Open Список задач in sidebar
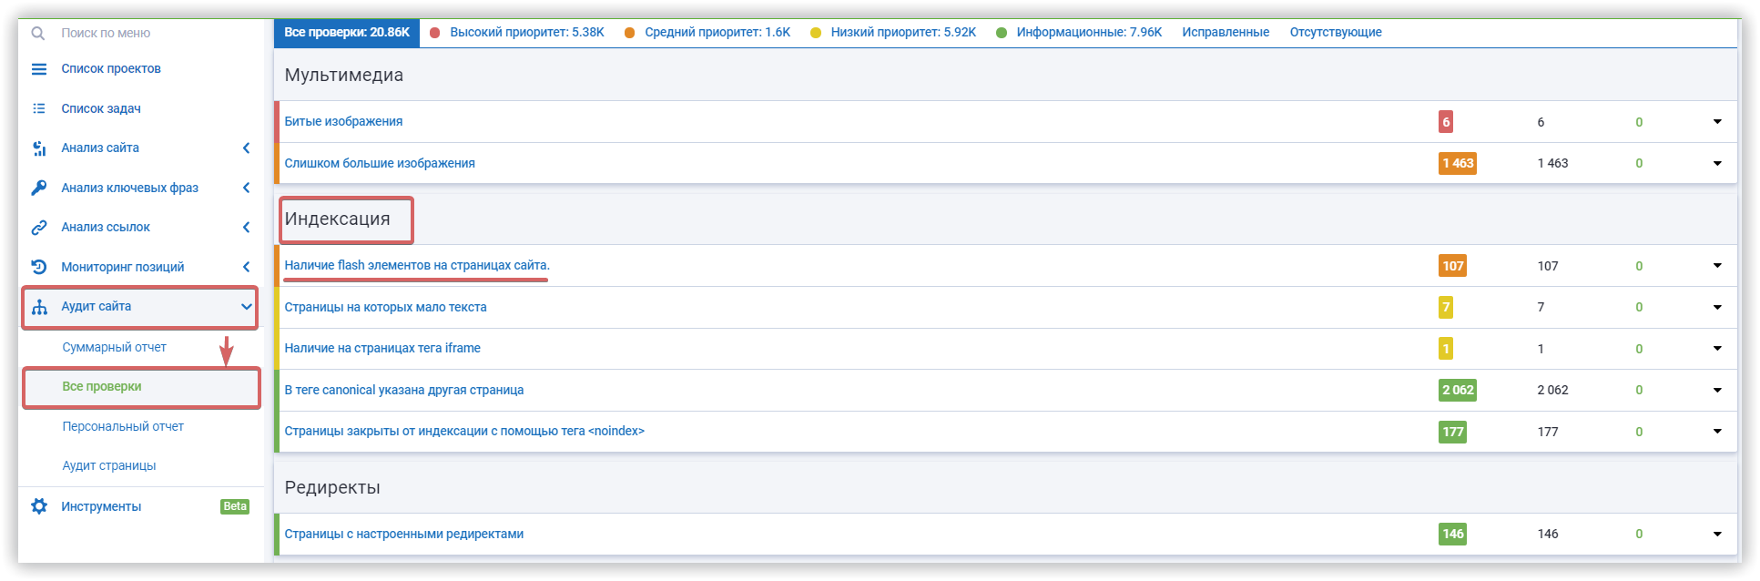The height and width of the screenshot is (581, 1760). tap(101, 108)
